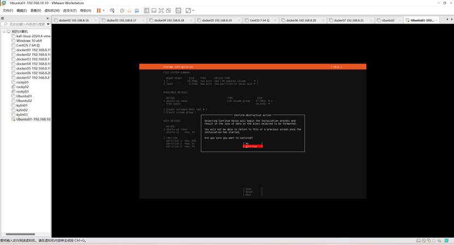The image size is (454, 245).
Task: Open the 选项卡(T) menu
Action: coord(70,10)
